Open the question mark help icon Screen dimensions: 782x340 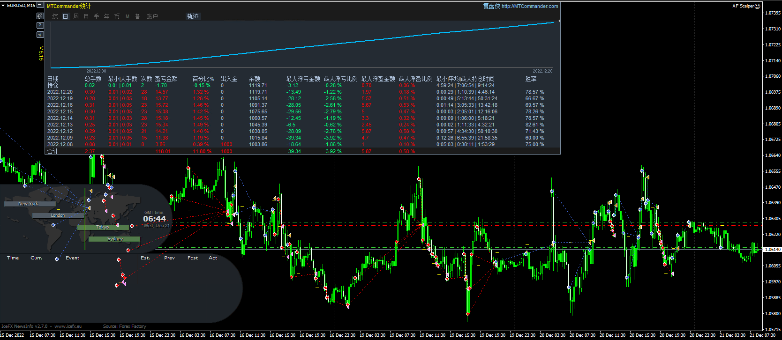coord(40,25)
